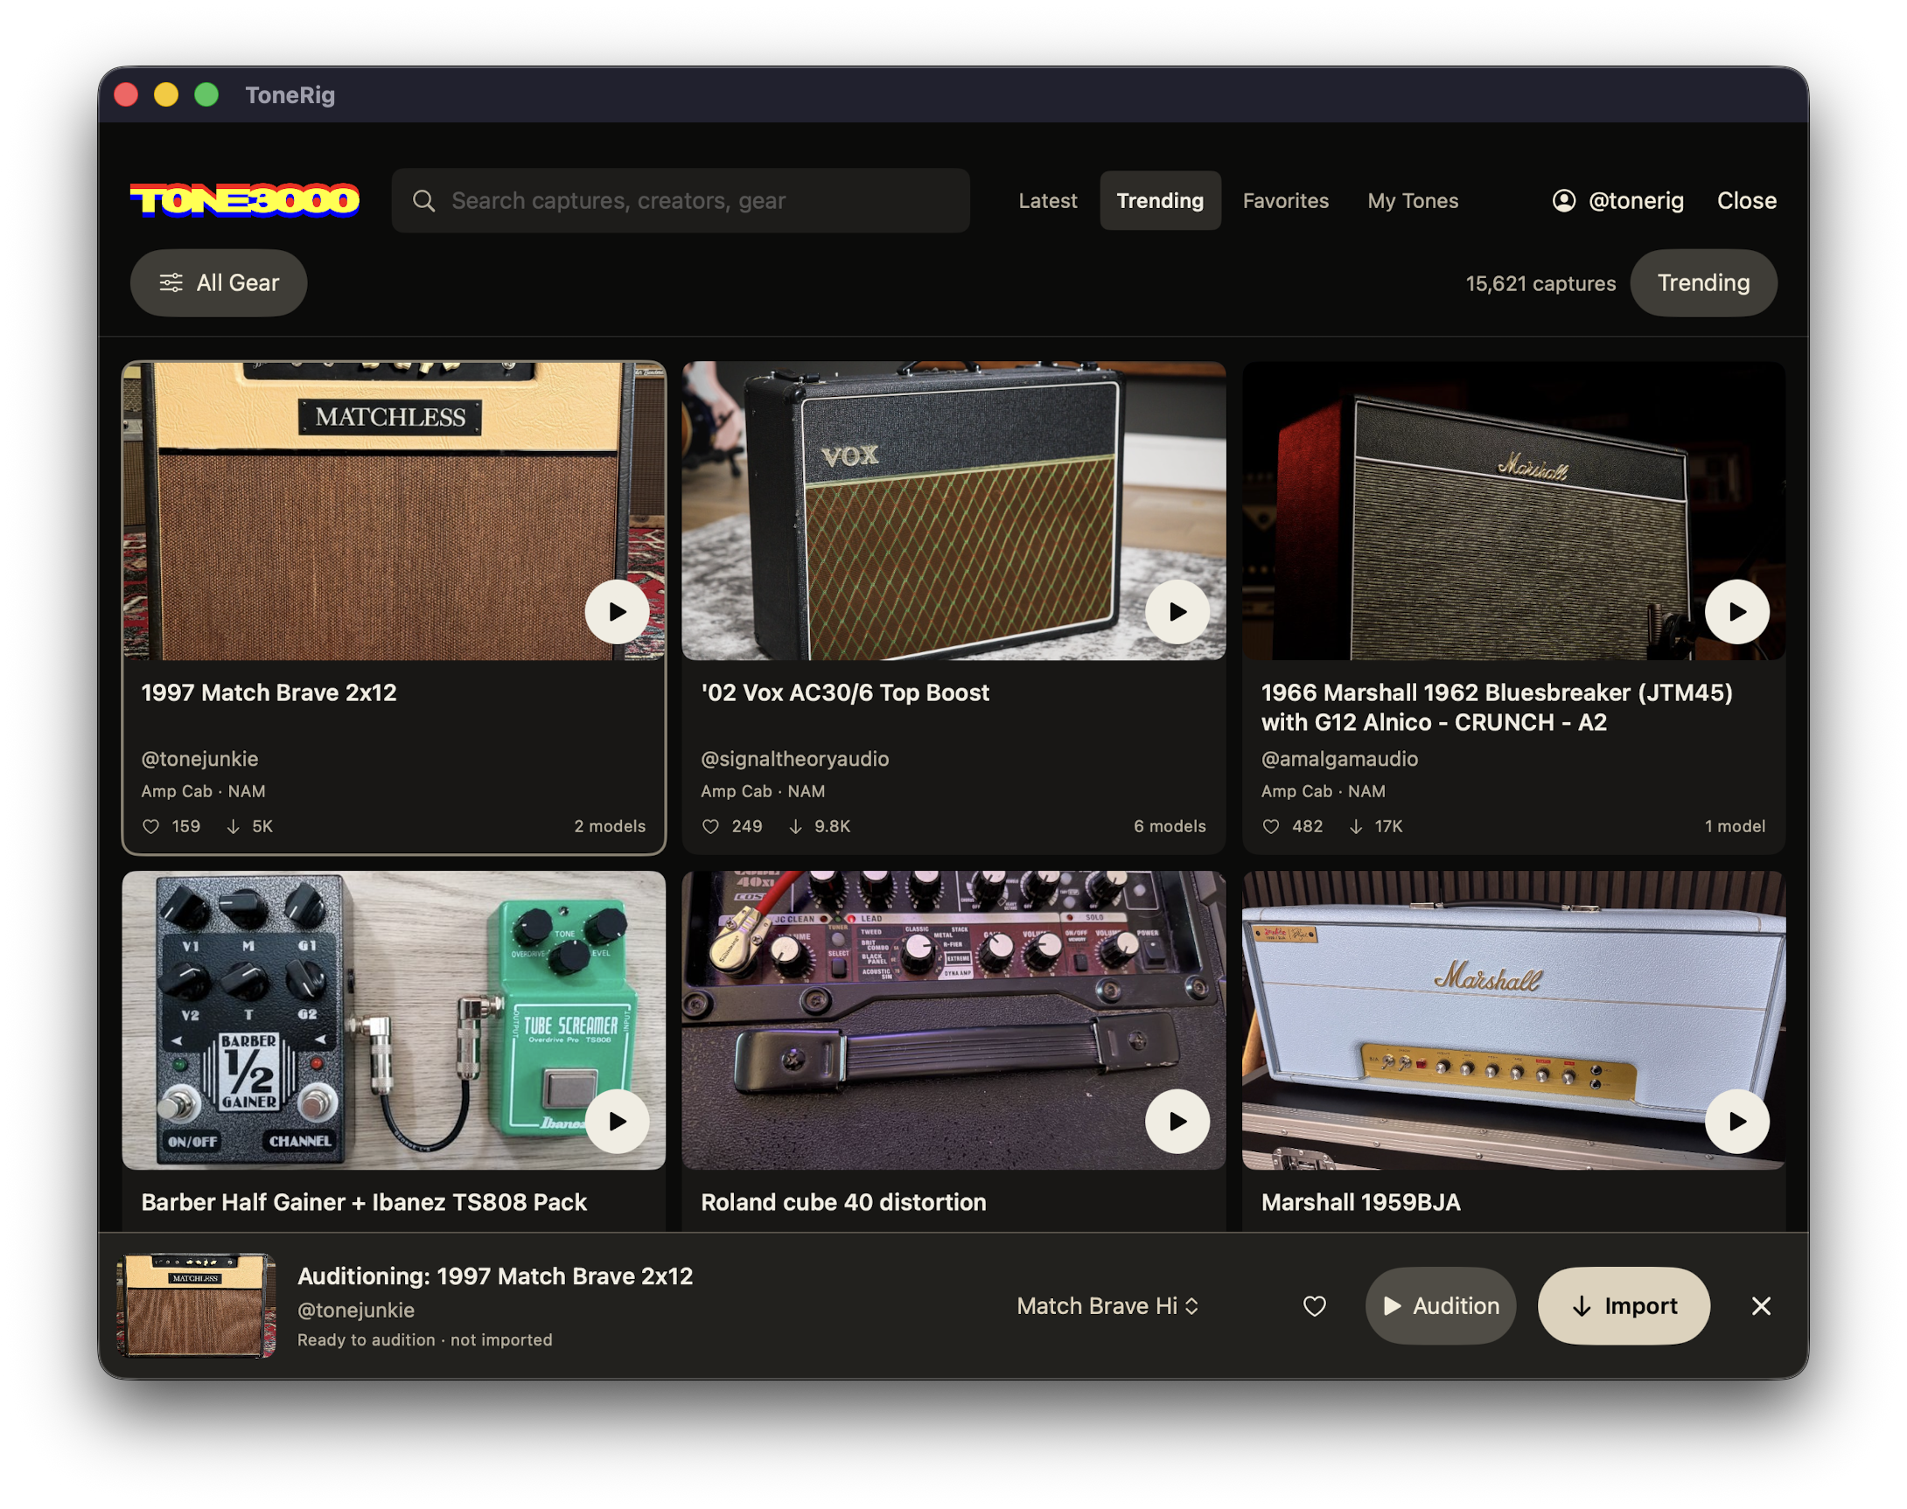Open the @tonerig account link
Screen dimensions: 1907x1509
[x=1617, y=200]
